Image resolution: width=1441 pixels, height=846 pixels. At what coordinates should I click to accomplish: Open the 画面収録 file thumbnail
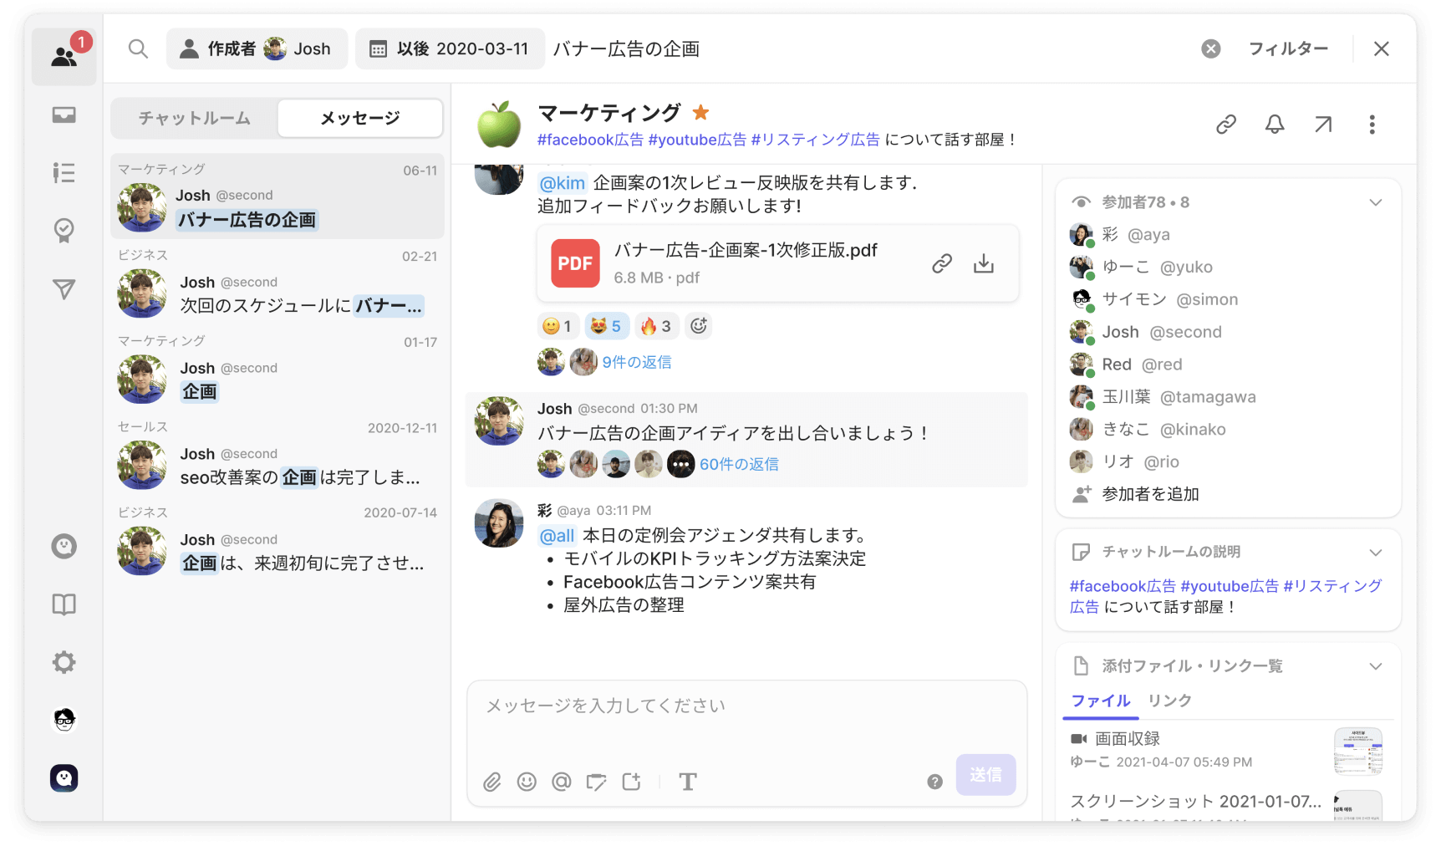pyautogui.click(x=1357, y=751)
